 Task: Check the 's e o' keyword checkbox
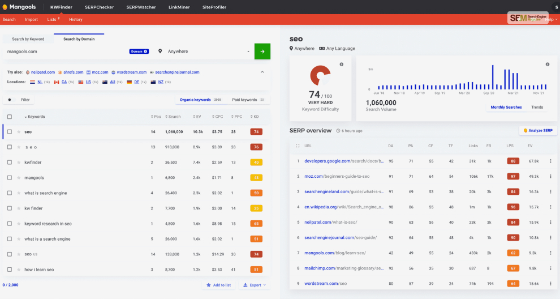coord(10,147)
